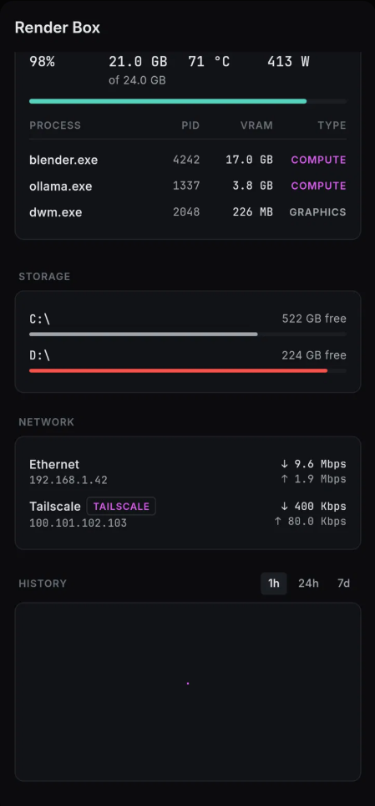Click the TAILSCALE badge
Image resolution: width=375 pixels, height=806 pixels.
click(121, 507)
